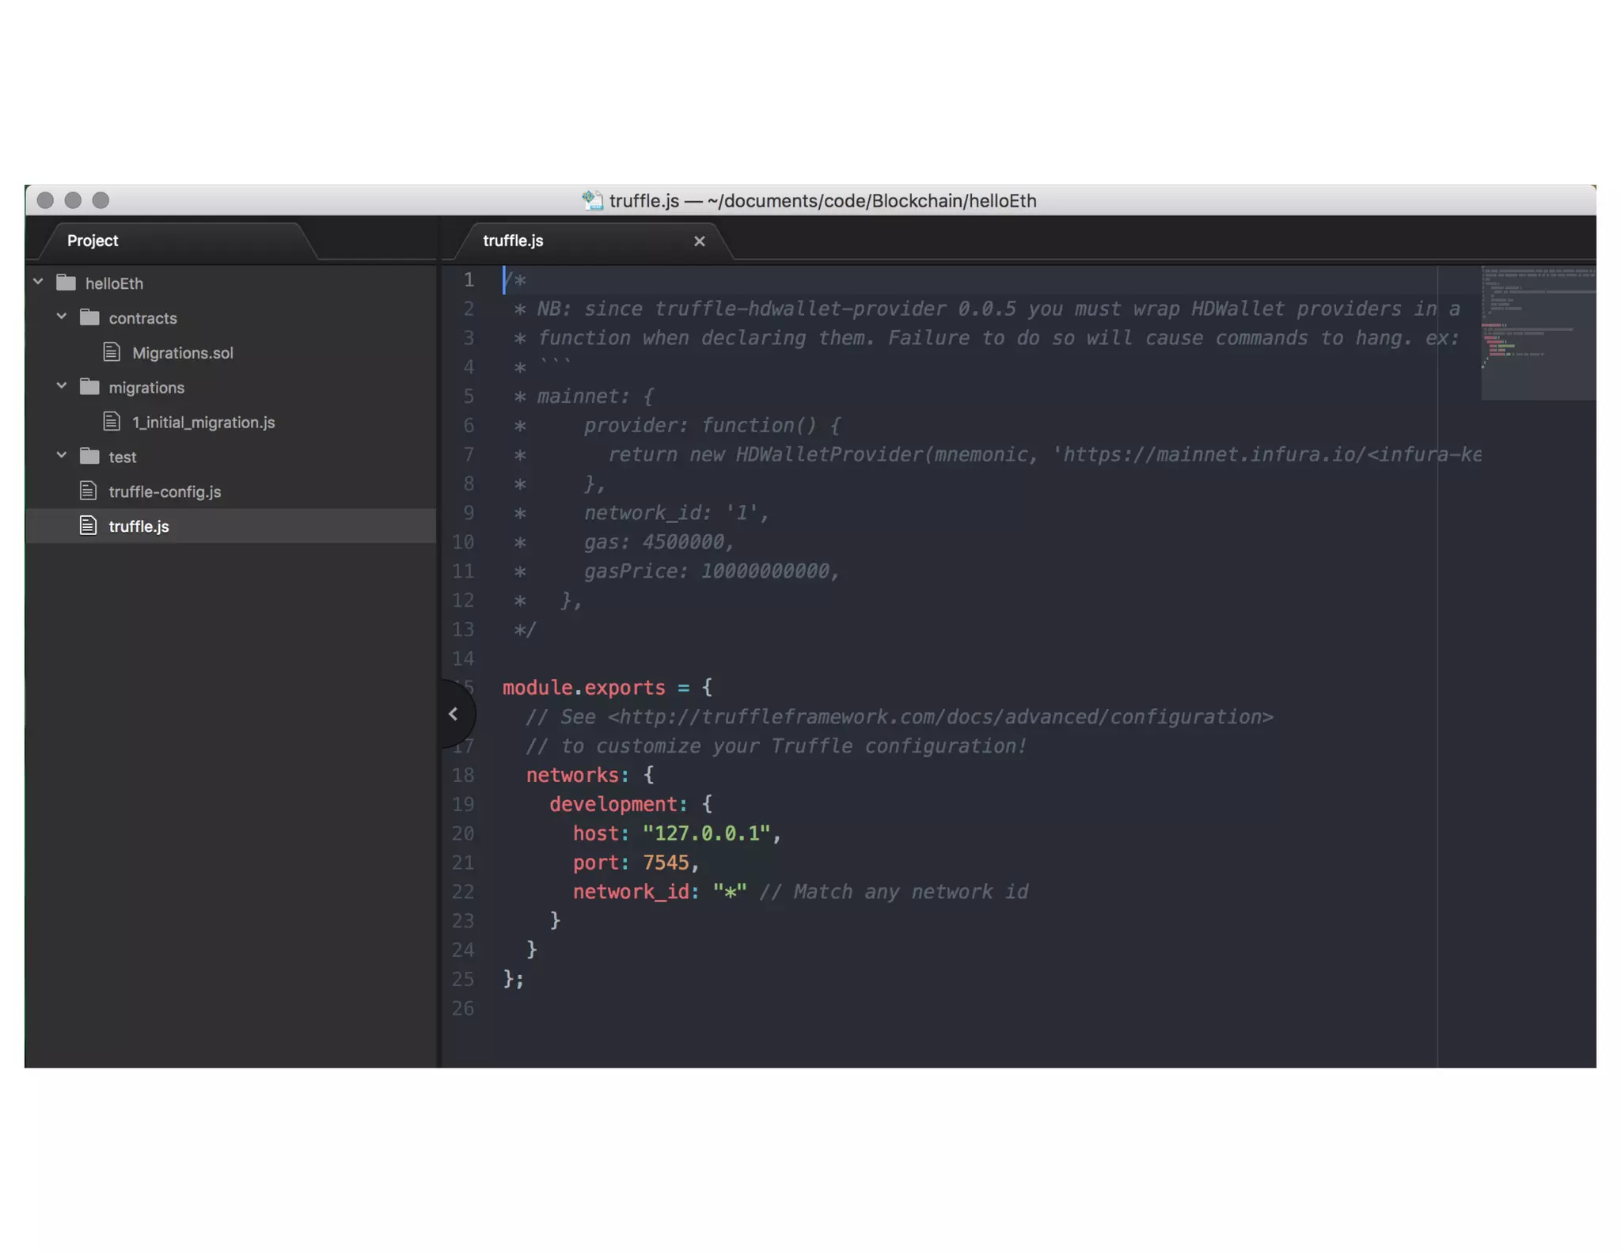
Task: Collapse the migrations folder chevron
Action: click(x=62, y=386)
